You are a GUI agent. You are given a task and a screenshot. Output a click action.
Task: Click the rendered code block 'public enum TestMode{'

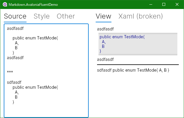(x=122, y=37)
